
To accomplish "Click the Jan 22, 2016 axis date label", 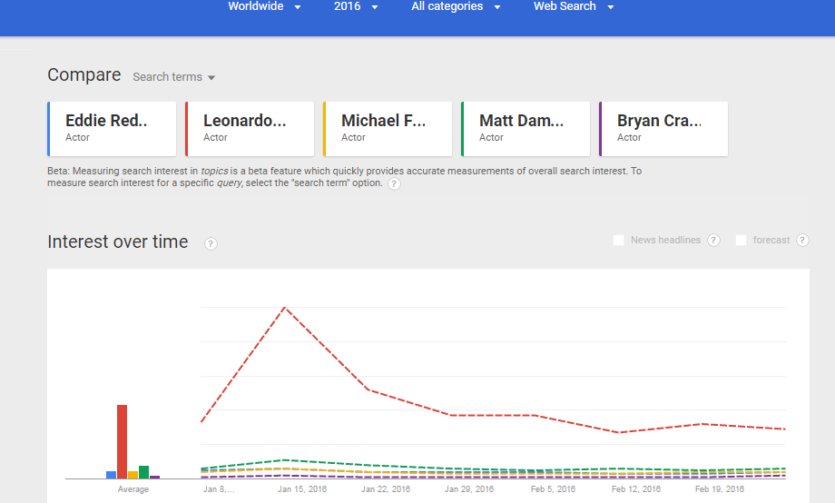I will (x=386, y=489).
